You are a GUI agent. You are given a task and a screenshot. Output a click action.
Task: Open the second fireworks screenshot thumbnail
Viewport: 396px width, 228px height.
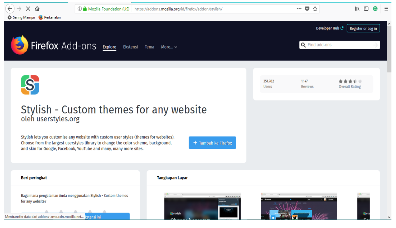point(299,206)
